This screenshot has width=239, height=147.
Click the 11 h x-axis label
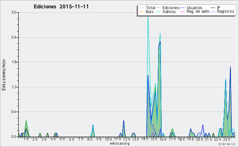(x=118, y=139)
